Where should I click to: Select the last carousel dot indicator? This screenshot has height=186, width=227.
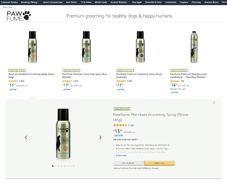point(73,166)
